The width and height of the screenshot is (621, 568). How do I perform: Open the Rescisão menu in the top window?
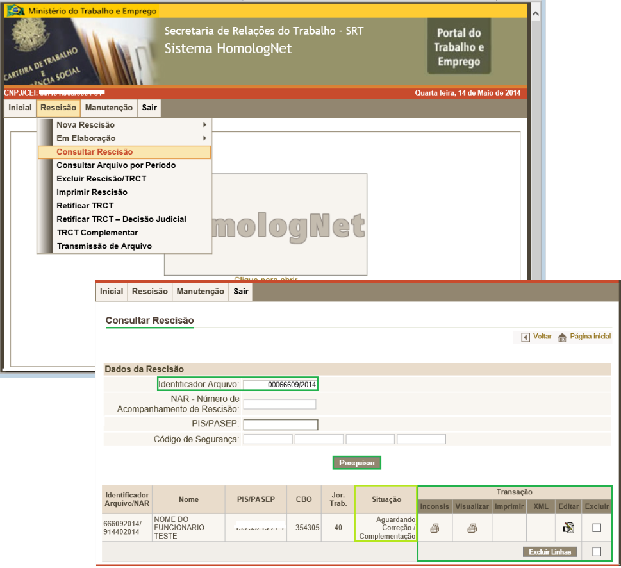[x=58, y=108]
